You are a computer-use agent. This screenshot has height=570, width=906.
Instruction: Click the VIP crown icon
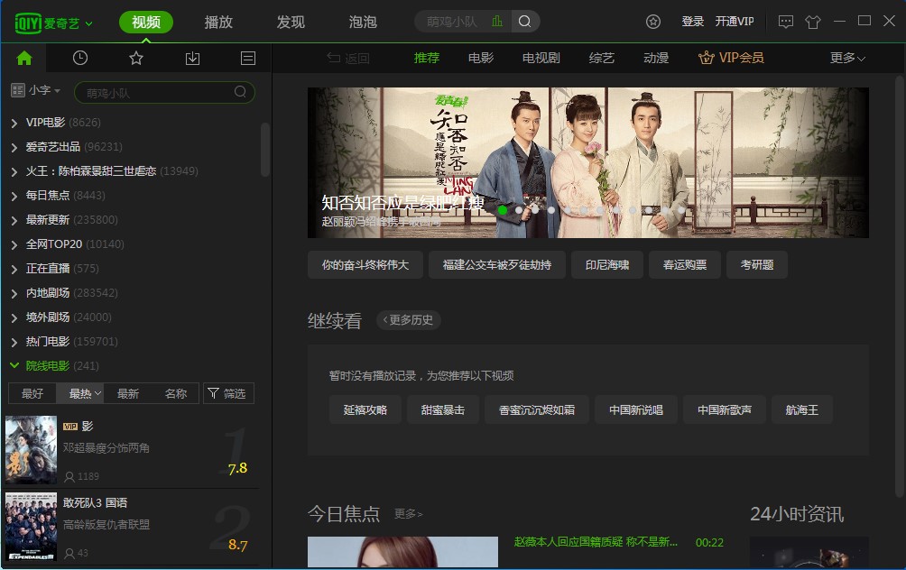coord(706,58)
